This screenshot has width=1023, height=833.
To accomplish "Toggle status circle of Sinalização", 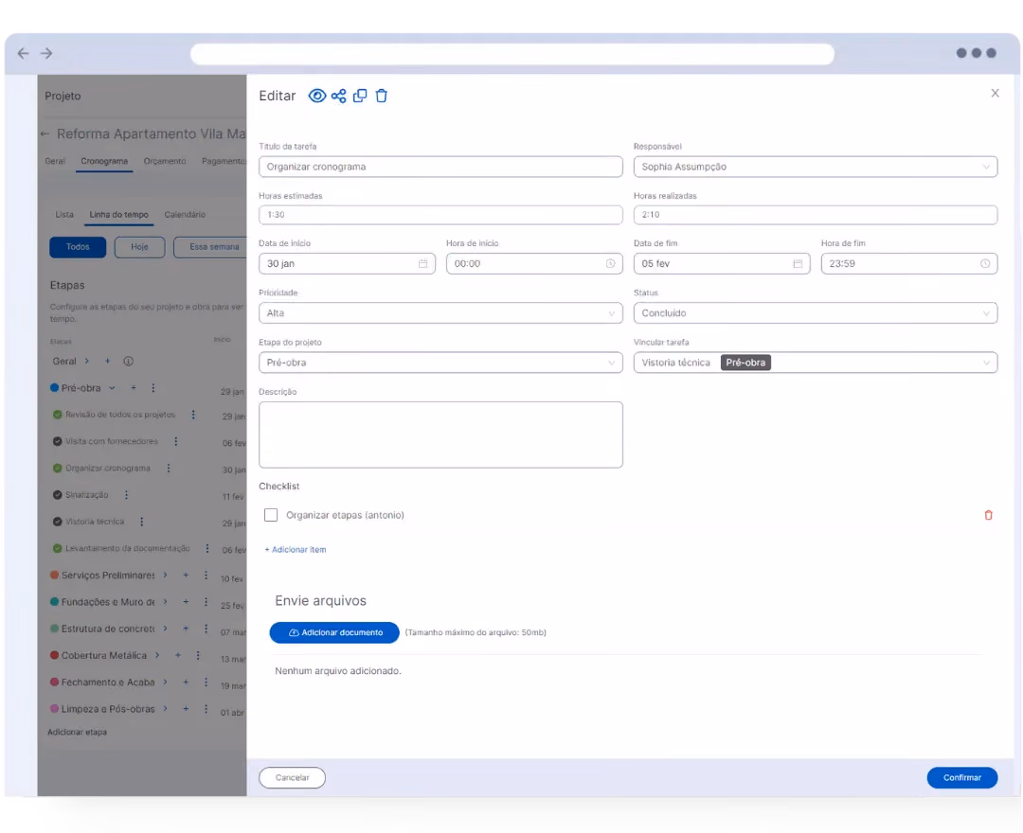I will point(58,495).
